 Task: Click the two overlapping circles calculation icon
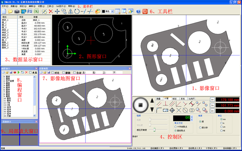point(192,110)
